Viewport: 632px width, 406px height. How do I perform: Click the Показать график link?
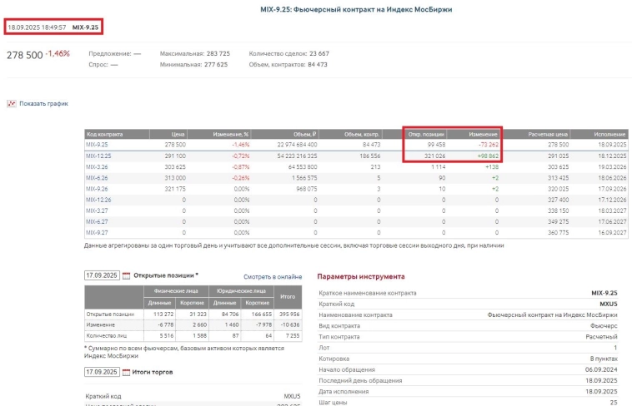tap(43, 104)
